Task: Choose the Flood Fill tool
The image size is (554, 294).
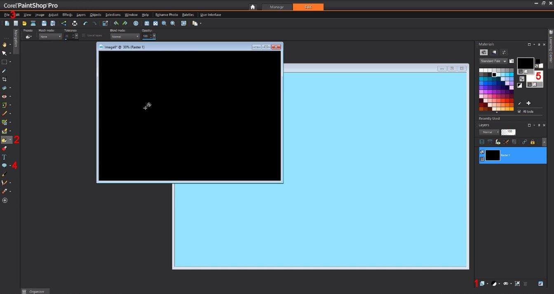Action: point(5,140)
